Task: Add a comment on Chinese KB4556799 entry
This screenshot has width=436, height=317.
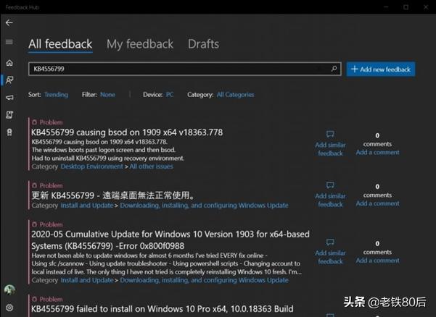Action: (x=377, y=203)
